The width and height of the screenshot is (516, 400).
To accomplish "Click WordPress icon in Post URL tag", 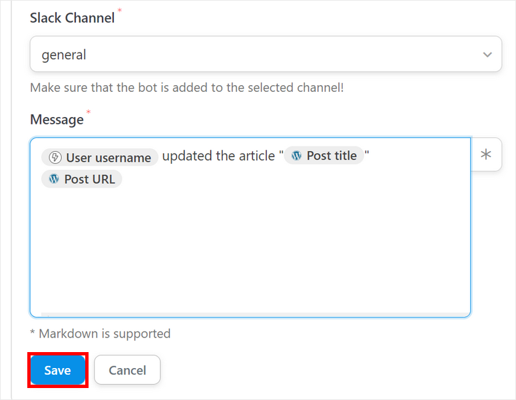I will point(54,179).
